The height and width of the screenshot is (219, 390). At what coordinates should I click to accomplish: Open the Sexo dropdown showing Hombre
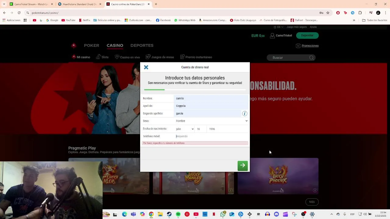point(211,121)
